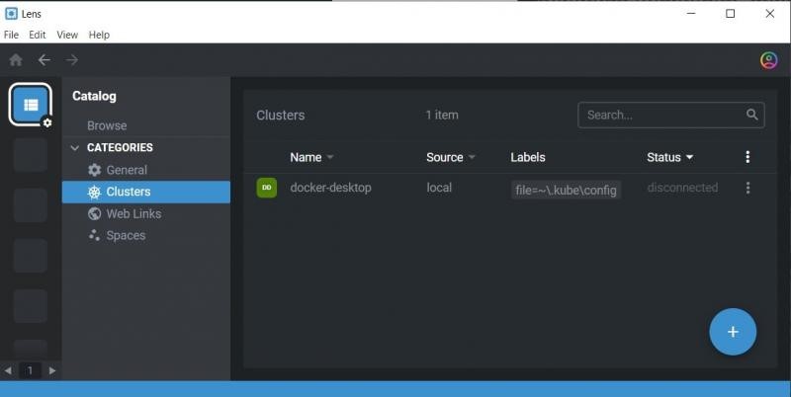Image resolution: width=791 pixels, height=397 pixels.
Task: Open the Catalog hotbar icon
Action: coord(31,105)
